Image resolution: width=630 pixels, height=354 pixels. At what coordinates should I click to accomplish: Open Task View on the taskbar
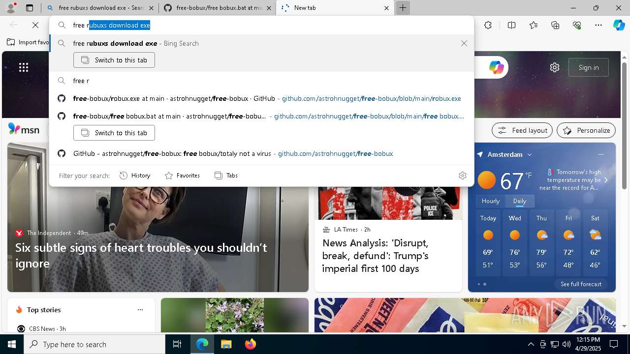coord(177,344)
